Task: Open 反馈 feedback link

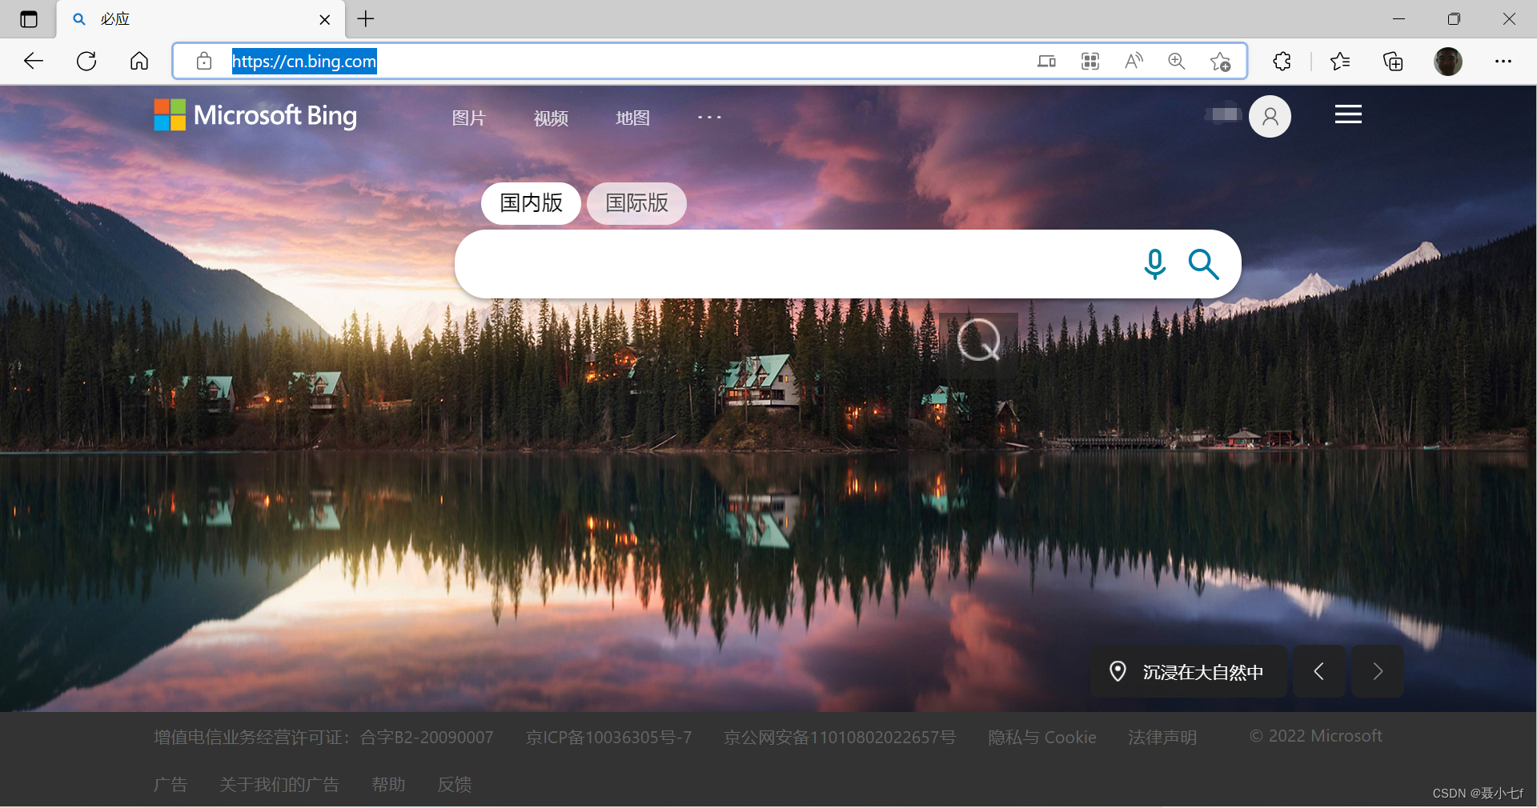Action: (x=455, y=784)
